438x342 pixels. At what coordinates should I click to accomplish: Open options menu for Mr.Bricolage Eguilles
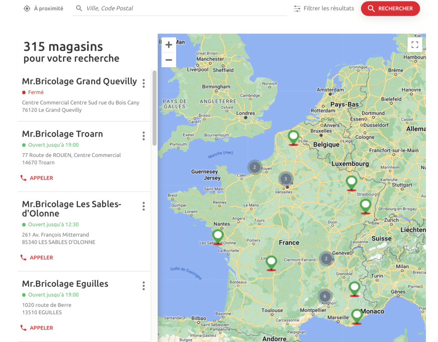[x=144, y=286]
